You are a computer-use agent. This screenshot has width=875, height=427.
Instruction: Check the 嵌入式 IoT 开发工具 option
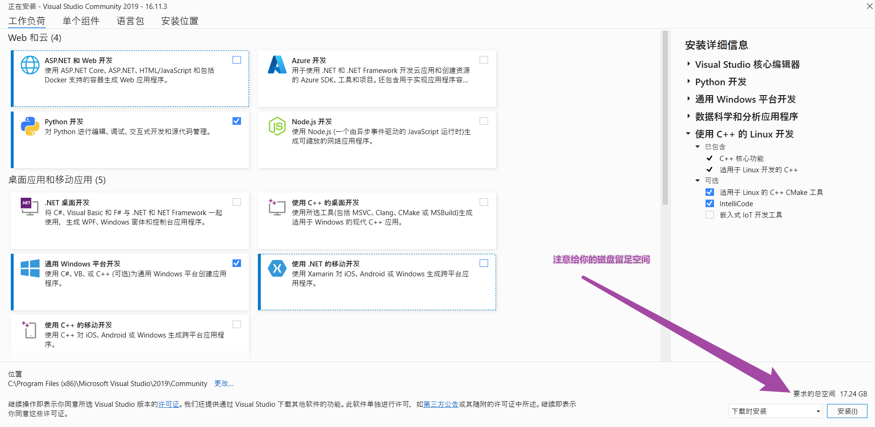pyautogui.click(x=710, y=215)
